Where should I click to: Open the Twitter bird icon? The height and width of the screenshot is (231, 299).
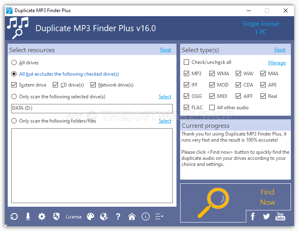(267, 216)
